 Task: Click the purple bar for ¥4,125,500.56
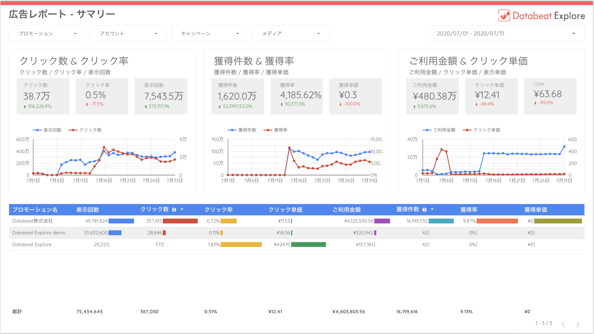point(382,221)
